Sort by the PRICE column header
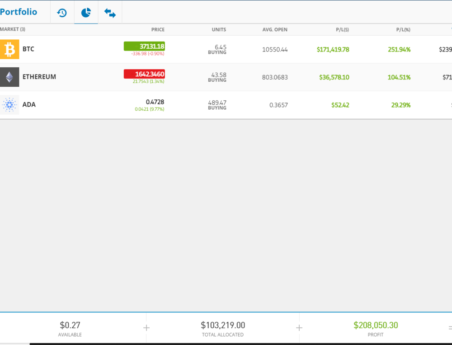Screen dimensions: 452x345 (x=158, y=30)
